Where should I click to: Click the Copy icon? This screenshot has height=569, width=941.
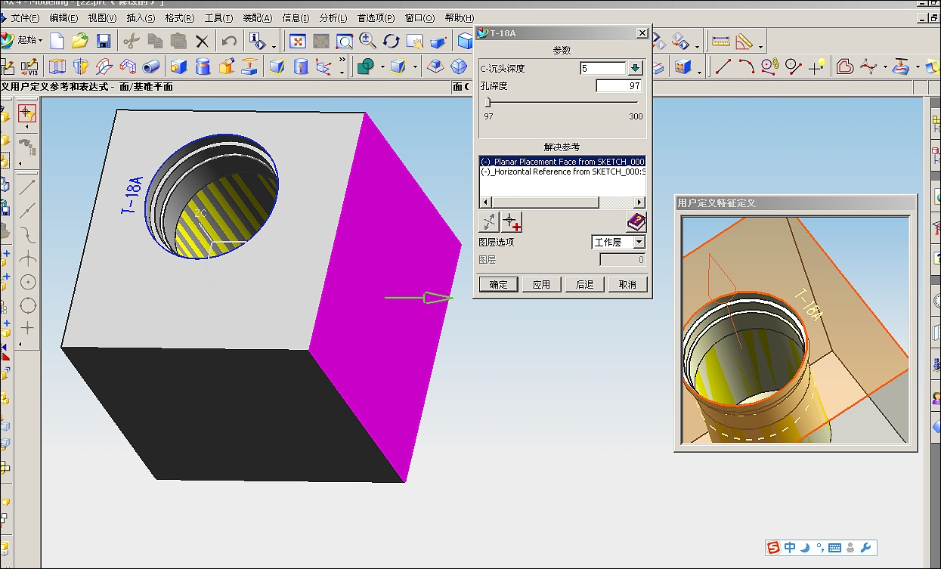(x=155, y=41)
